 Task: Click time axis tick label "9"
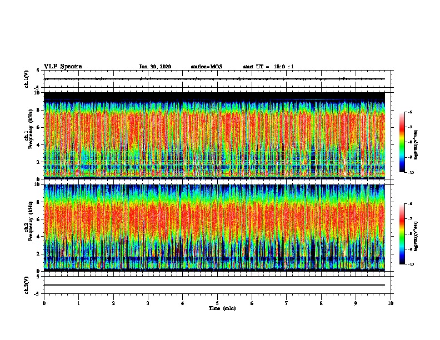[356, 303]
